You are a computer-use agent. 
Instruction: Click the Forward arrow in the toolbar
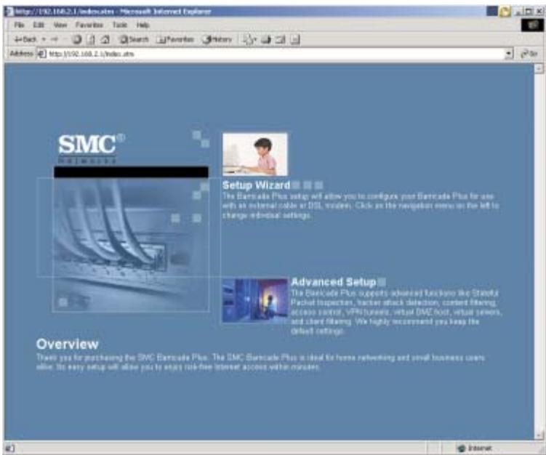(54, 39)
